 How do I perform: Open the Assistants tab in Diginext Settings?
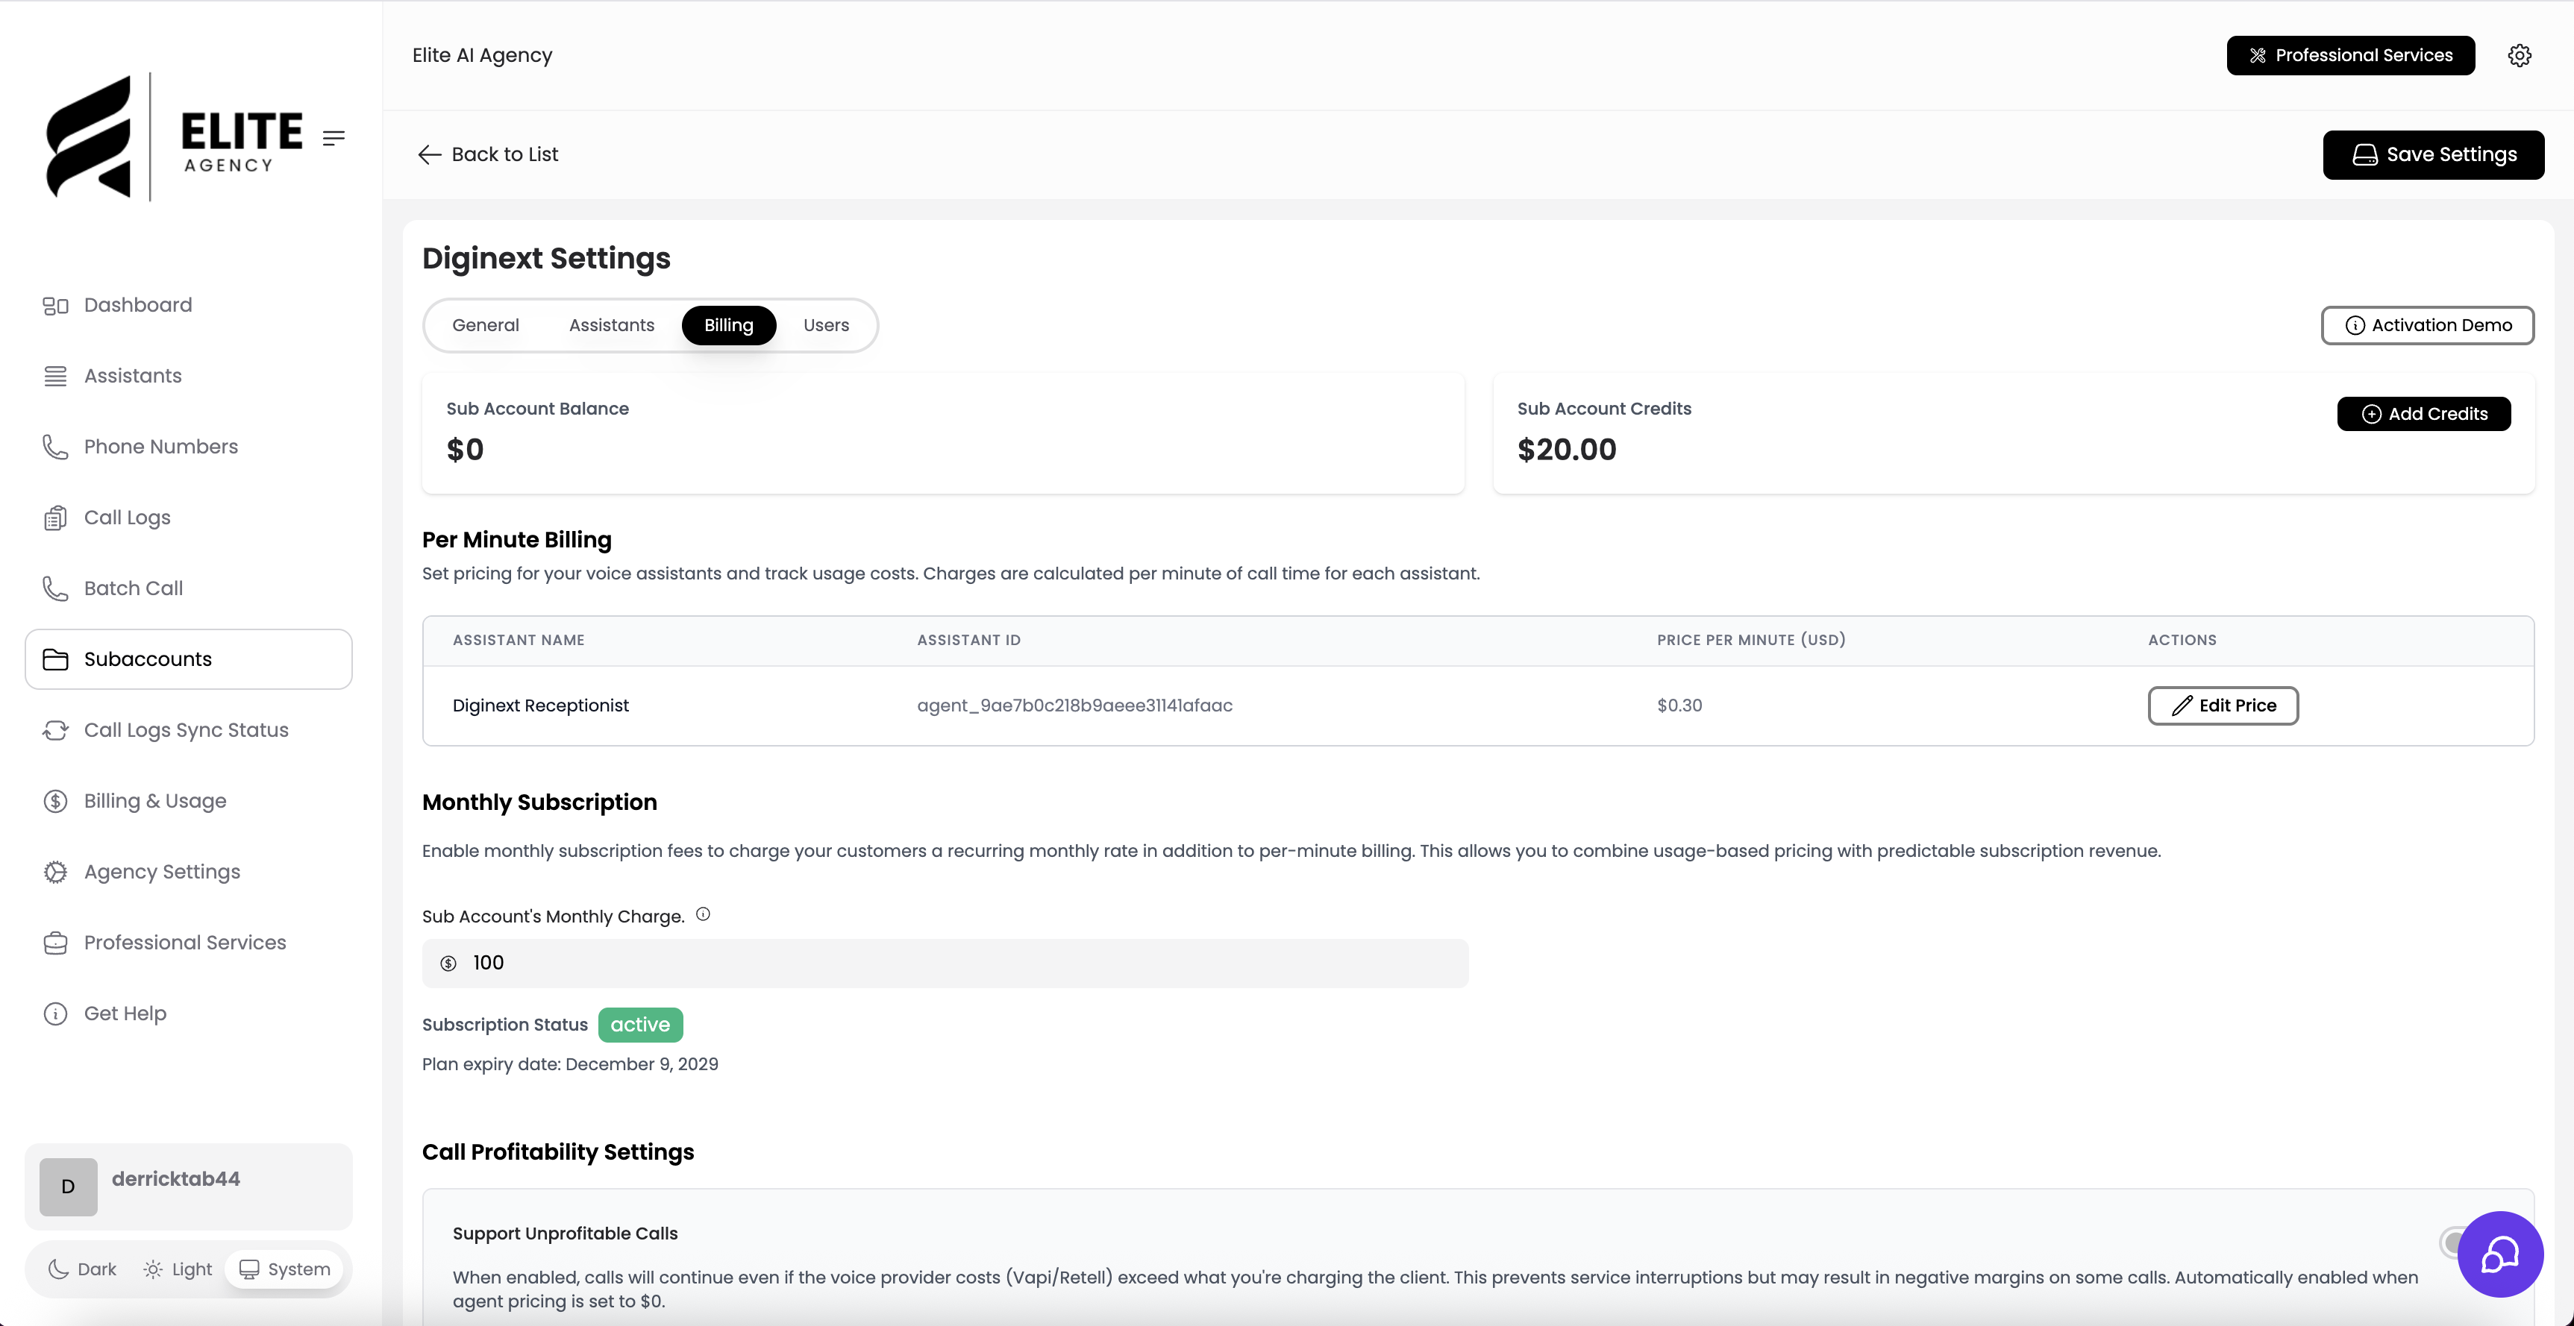(612, 325)
